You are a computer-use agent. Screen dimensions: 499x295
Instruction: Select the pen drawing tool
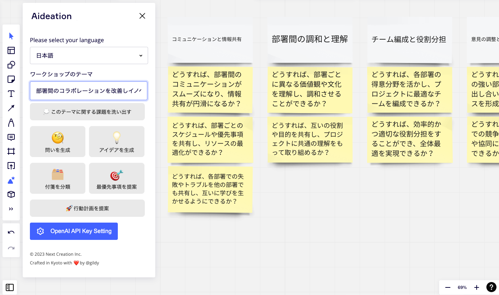pos(11,122)
